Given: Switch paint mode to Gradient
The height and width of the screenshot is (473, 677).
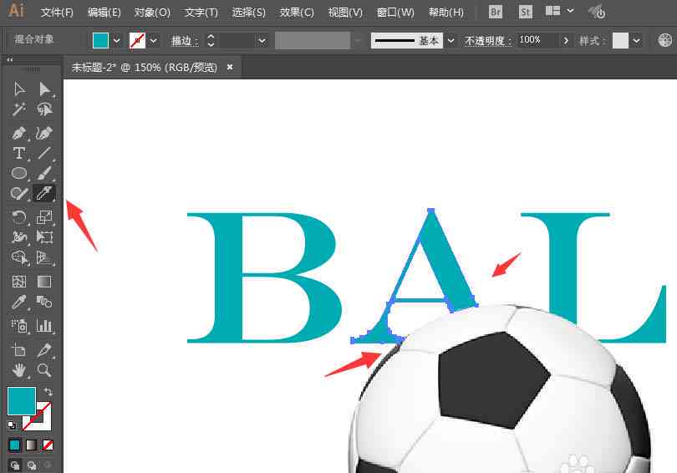Looking at the screenshot, I should pyautogui.click(x=31, y=445).
